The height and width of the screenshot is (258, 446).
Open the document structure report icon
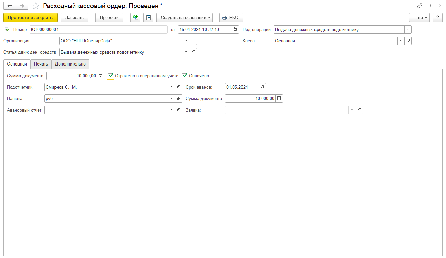pyautogui.click(x=148, y=17)
